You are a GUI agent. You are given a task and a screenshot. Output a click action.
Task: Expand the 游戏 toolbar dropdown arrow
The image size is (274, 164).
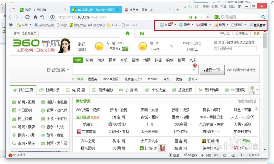point(245,25)
